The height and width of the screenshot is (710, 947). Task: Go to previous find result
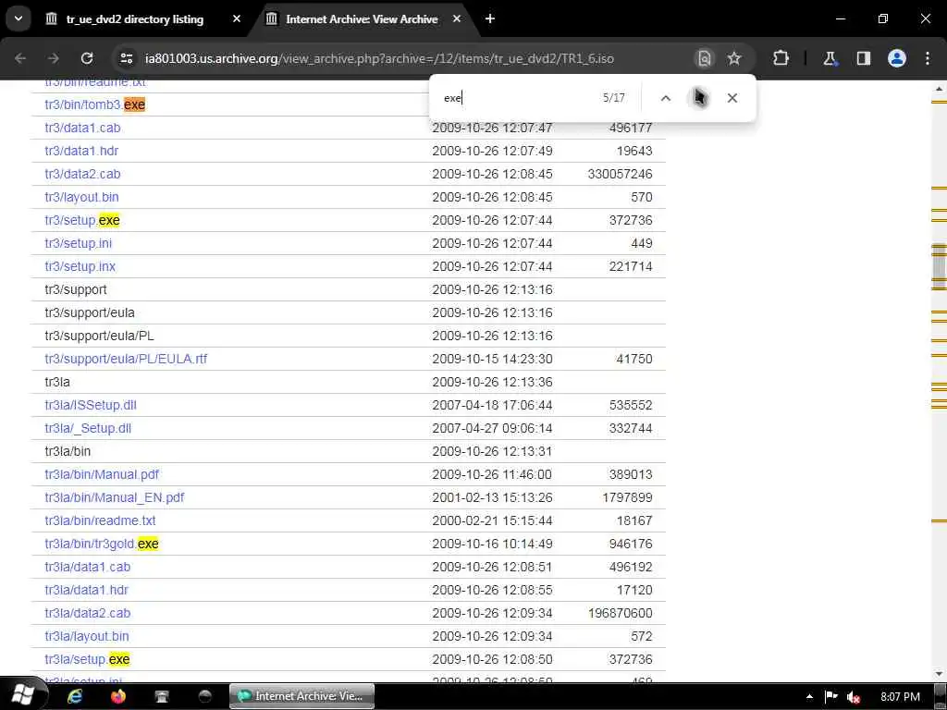click(x=666, y=98)
